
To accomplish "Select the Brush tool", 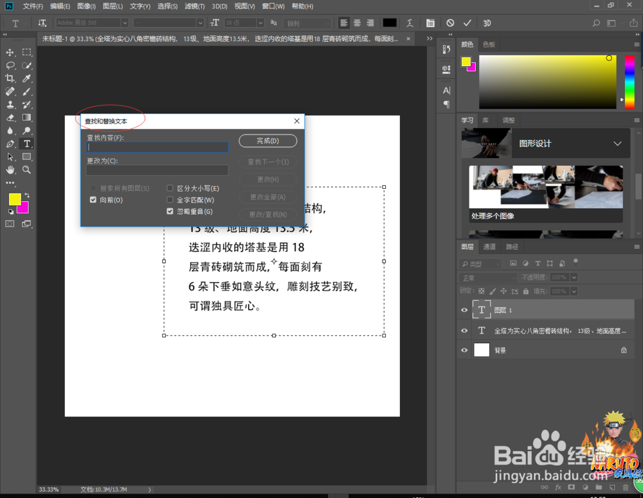I will click(26, 91).
